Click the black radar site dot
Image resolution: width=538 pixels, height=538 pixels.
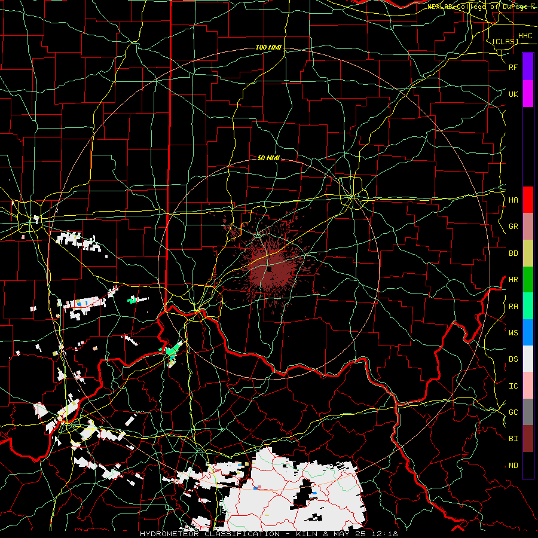click(x=270, y=269)
